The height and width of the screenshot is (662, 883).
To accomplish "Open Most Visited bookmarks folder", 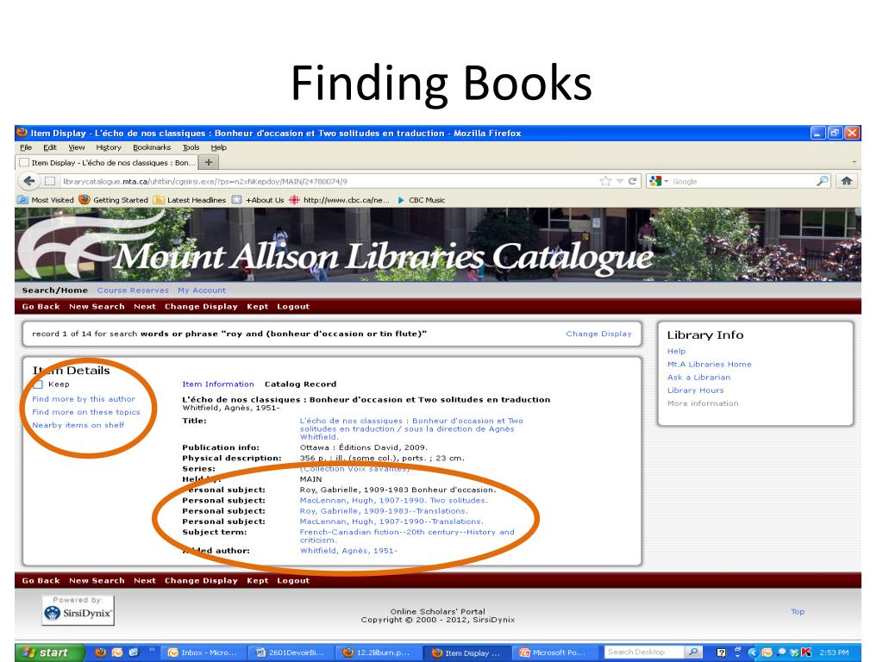I will [46, 200].
